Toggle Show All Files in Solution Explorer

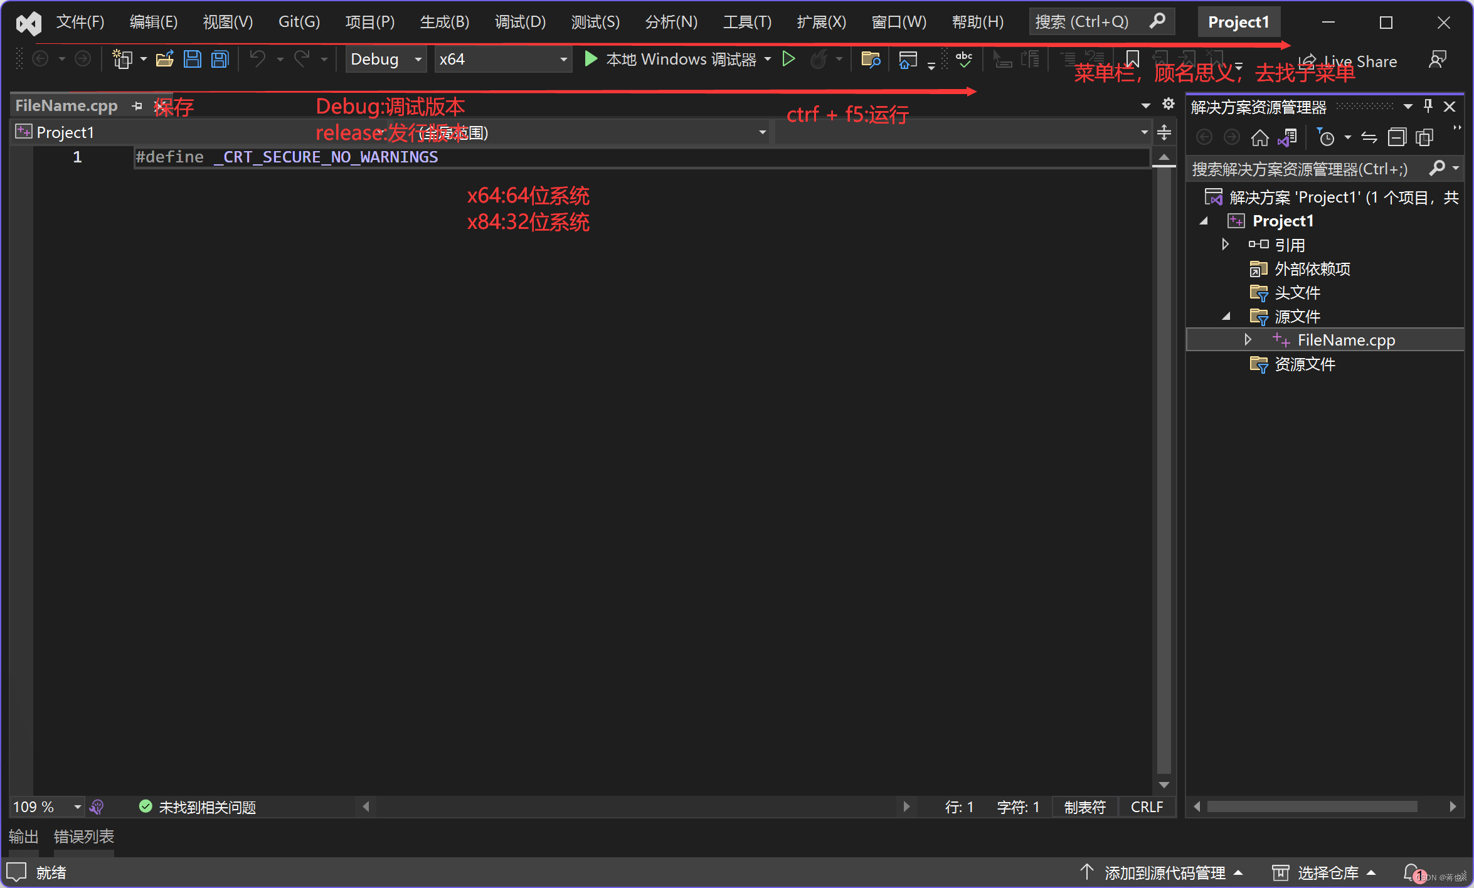[1424, 137]
